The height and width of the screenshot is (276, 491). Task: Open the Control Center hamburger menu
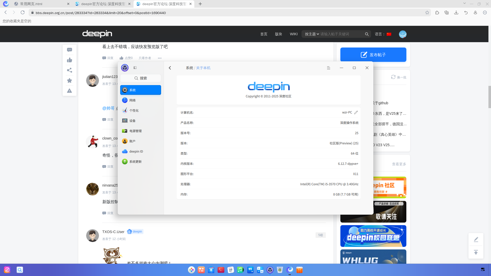tap(329, 68)
